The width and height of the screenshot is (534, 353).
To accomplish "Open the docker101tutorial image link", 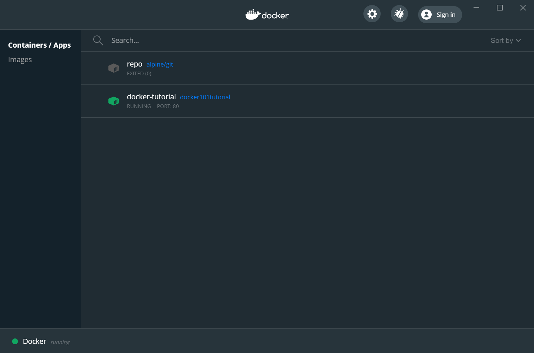I will tap(205, 97).
